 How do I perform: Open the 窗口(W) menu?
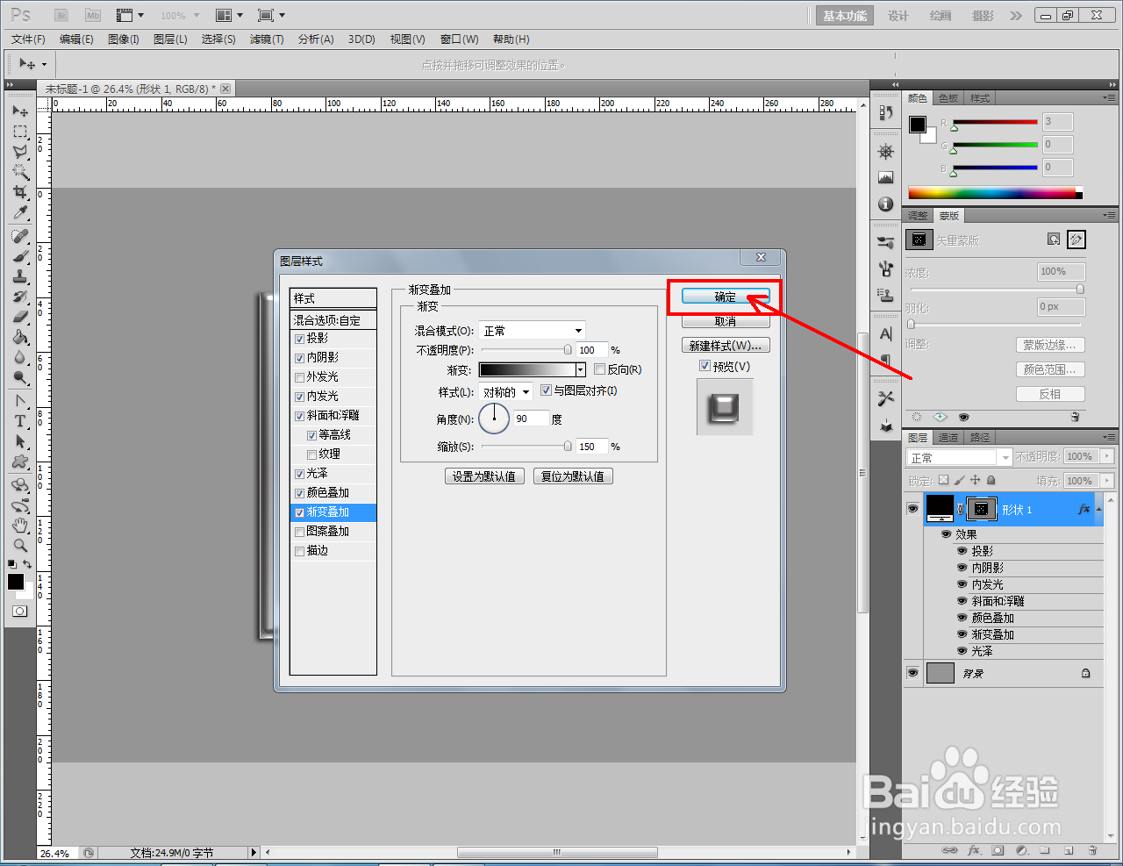[x=459, y=39]
